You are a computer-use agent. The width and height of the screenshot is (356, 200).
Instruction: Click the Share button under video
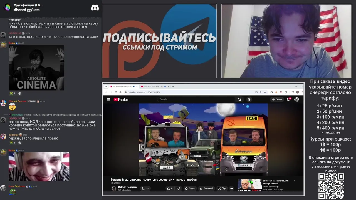point(189,188)
